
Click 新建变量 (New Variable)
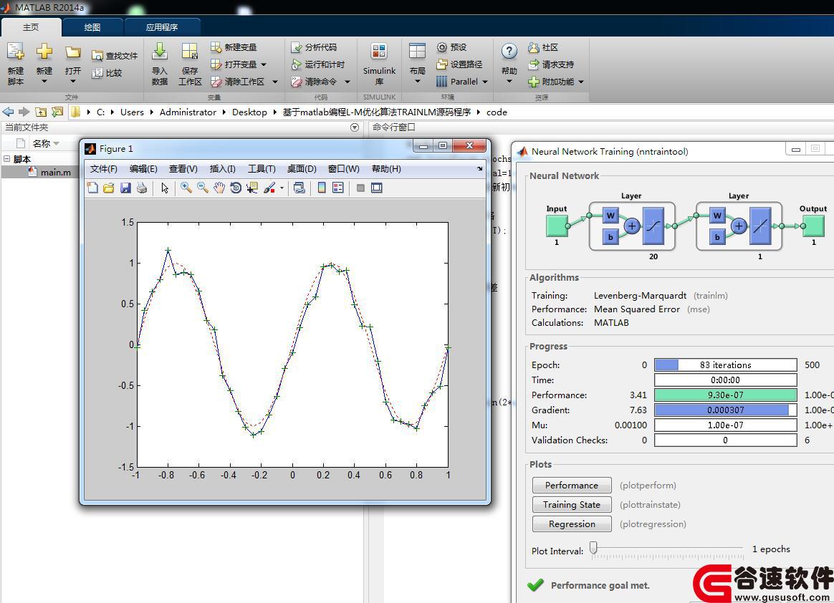234,47
